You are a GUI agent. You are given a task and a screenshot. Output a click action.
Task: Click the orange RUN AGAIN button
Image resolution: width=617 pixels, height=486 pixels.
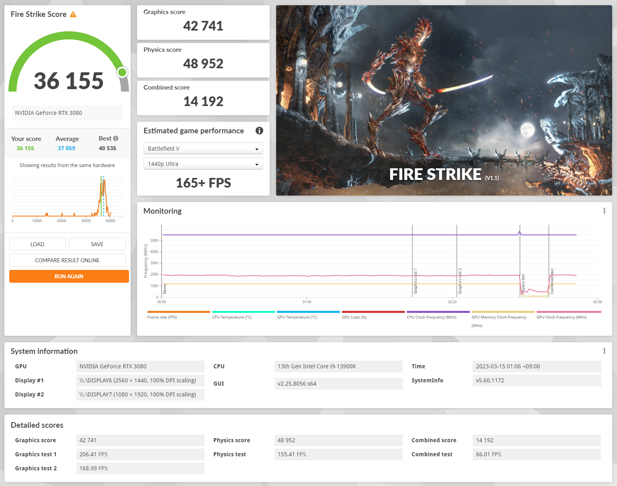point(69,276)
